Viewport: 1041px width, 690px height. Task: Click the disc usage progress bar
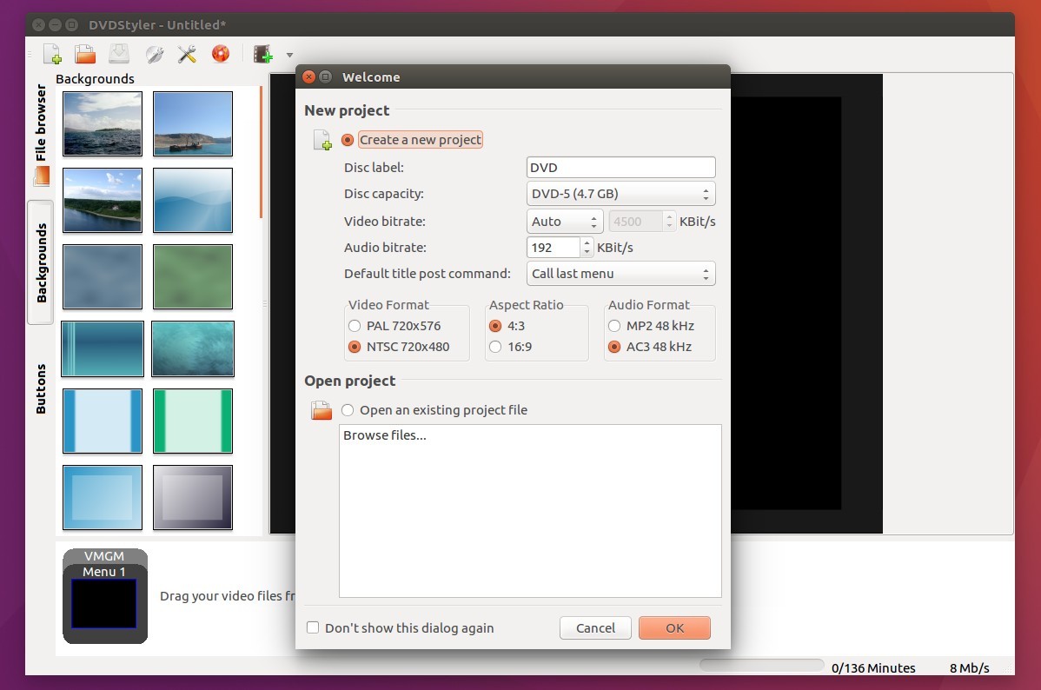coord(761,666)
